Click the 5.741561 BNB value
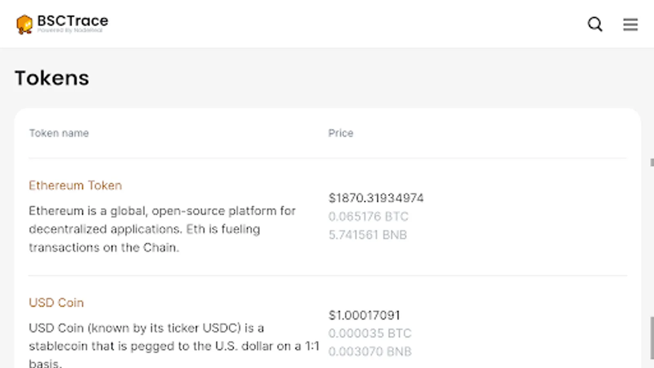This screenshot has width=654, height=368. tap(367, 235)
